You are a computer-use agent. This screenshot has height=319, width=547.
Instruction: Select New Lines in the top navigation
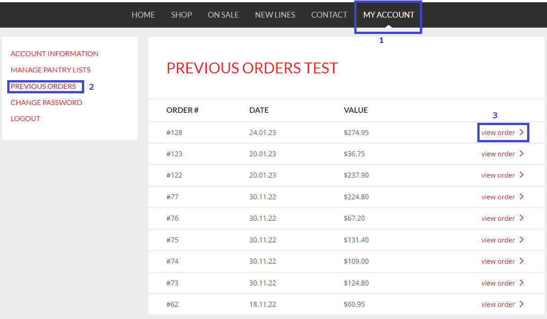(x=275, y=15)
